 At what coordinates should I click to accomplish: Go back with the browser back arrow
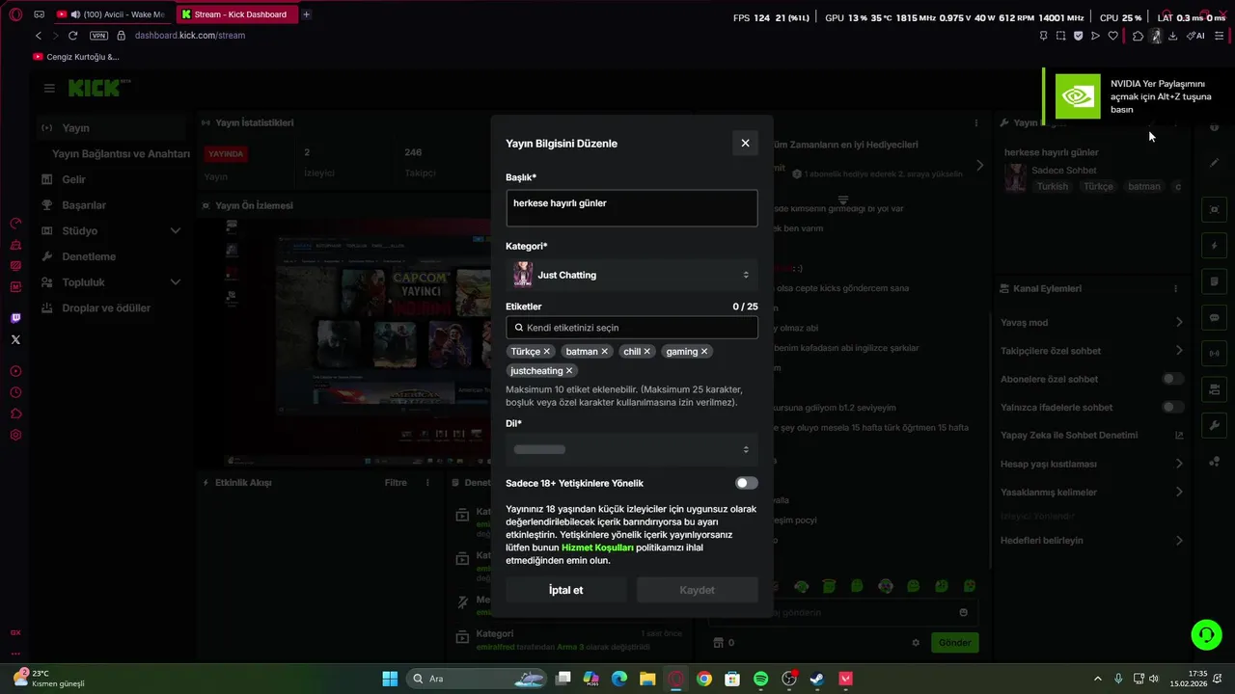click(39, 36)
